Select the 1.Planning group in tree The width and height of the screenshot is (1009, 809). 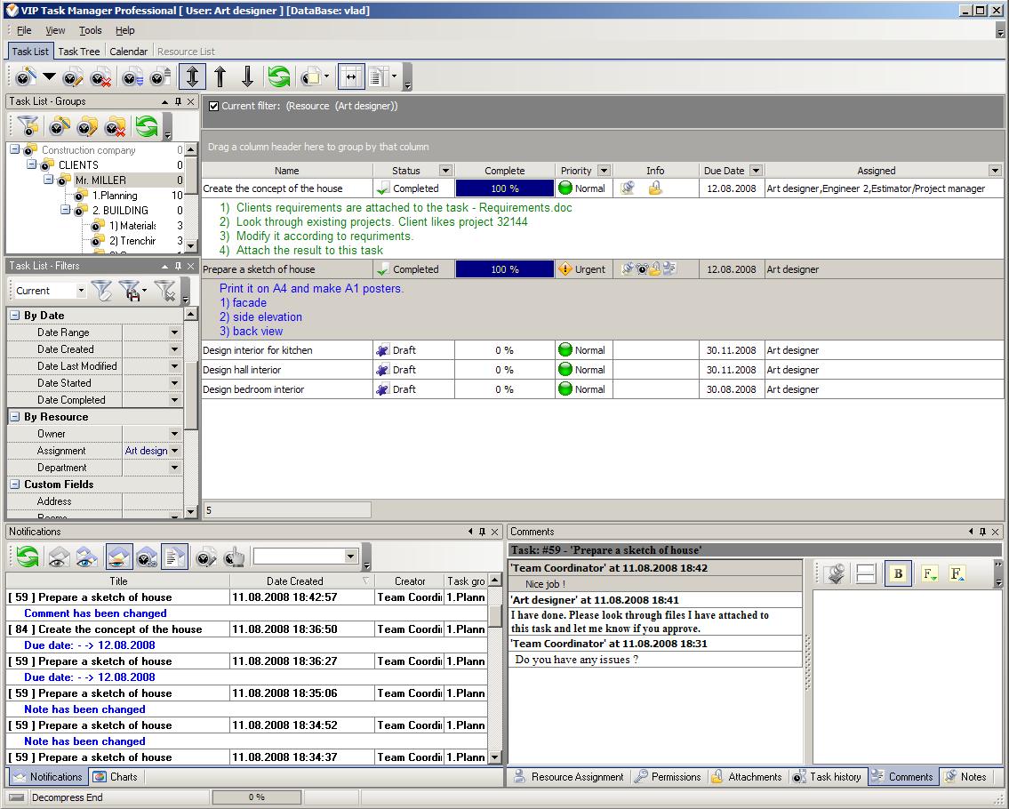pyautogui.click(x=115, y=195)
